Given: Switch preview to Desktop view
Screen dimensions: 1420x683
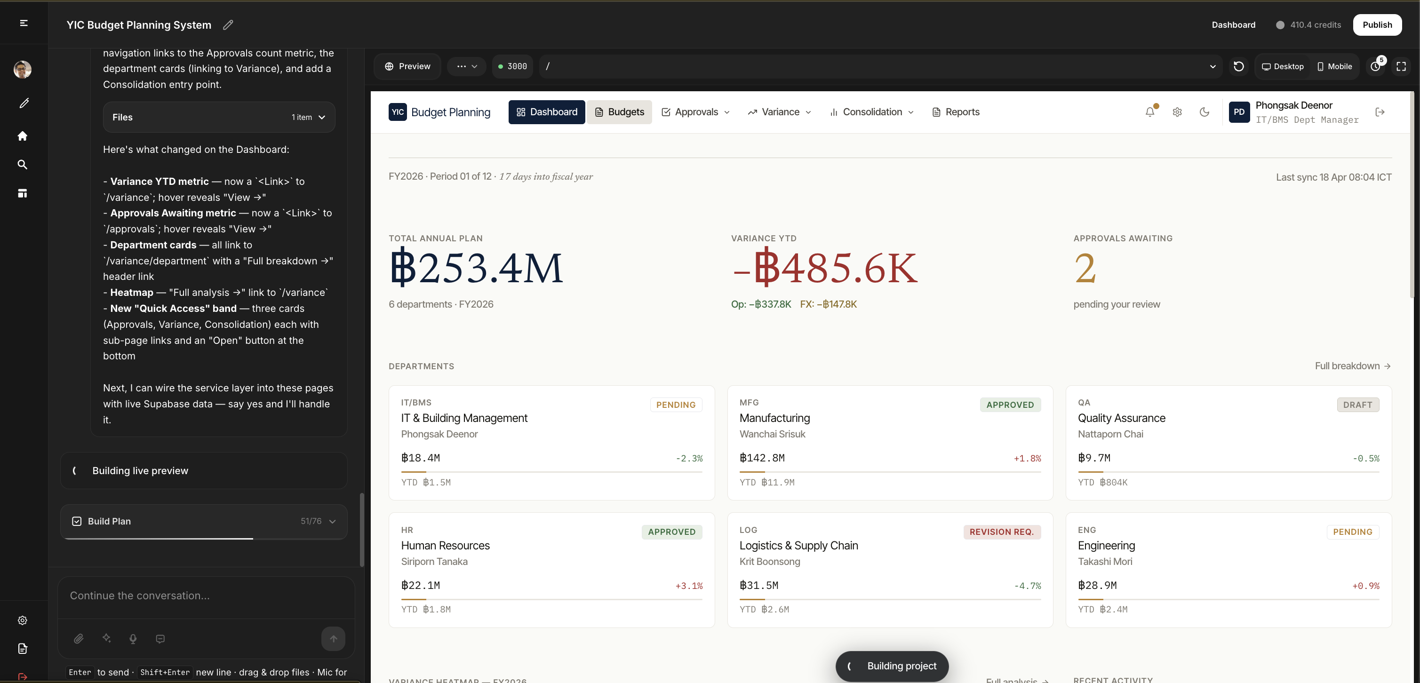Looking at the screenshot, I should [x=1282, y=66].
